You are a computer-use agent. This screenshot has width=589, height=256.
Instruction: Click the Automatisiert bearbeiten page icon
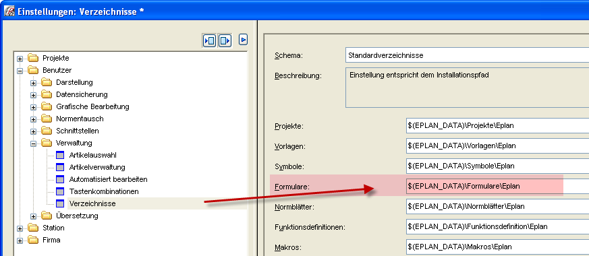pyautogui.click(x=60, y=179)
